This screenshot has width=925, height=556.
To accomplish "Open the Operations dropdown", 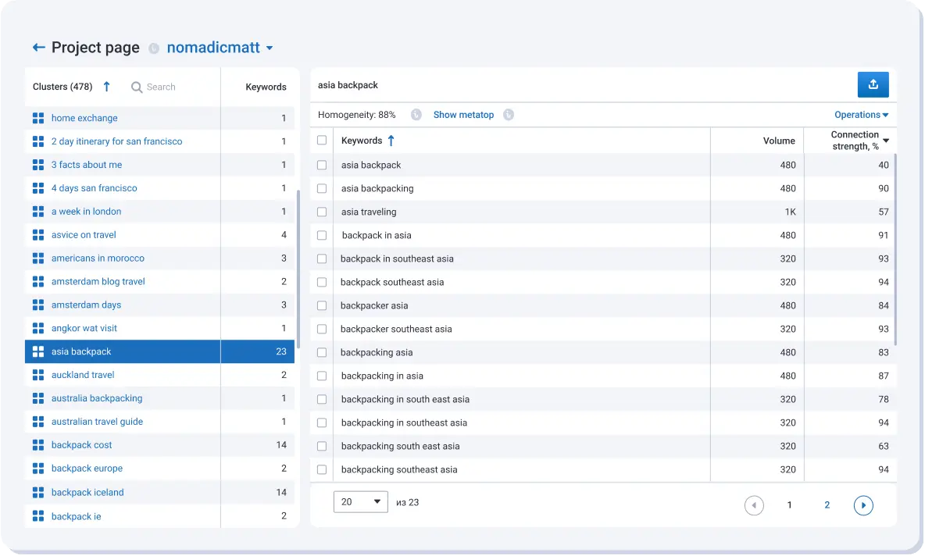I will click(861, 114).
